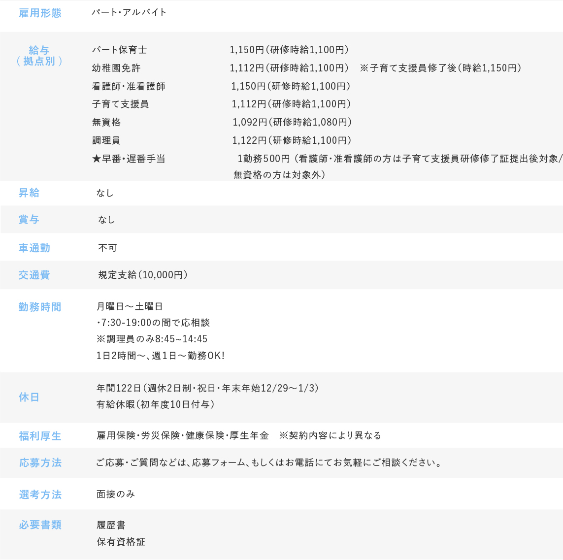Select the 選考方法 面接のみ value
Screen dimensions: 563x560
point(116,494)
